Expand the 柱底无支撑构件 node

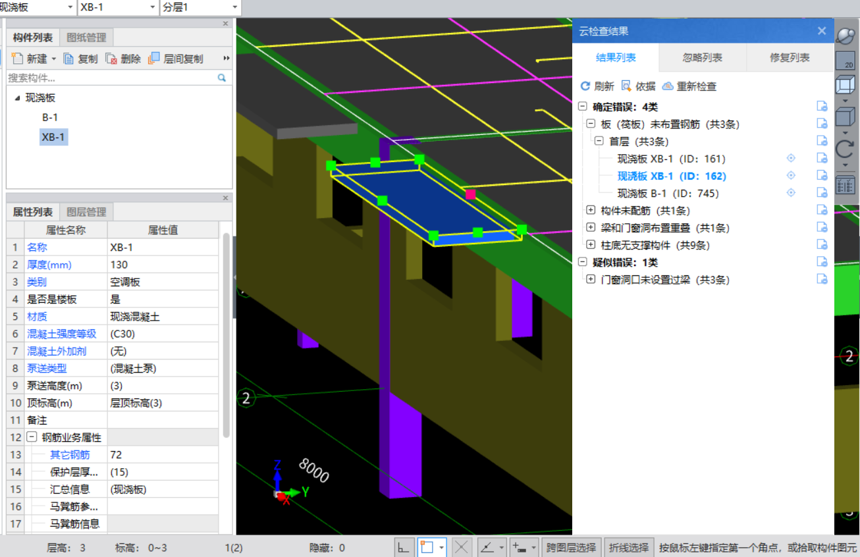pos(591,244)
